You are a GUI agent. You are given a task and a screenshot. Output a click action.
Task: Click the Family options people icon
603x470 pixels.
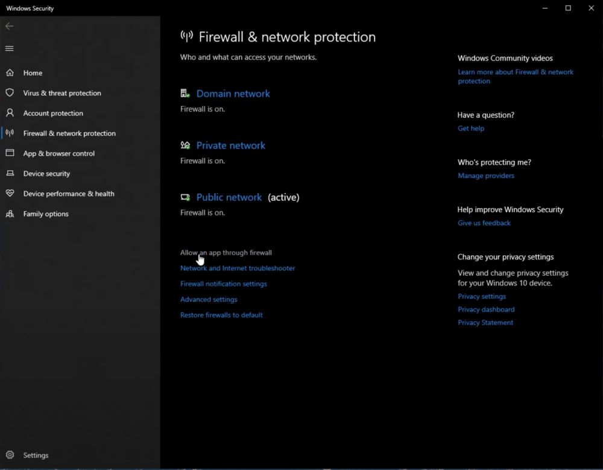(10, 214)
